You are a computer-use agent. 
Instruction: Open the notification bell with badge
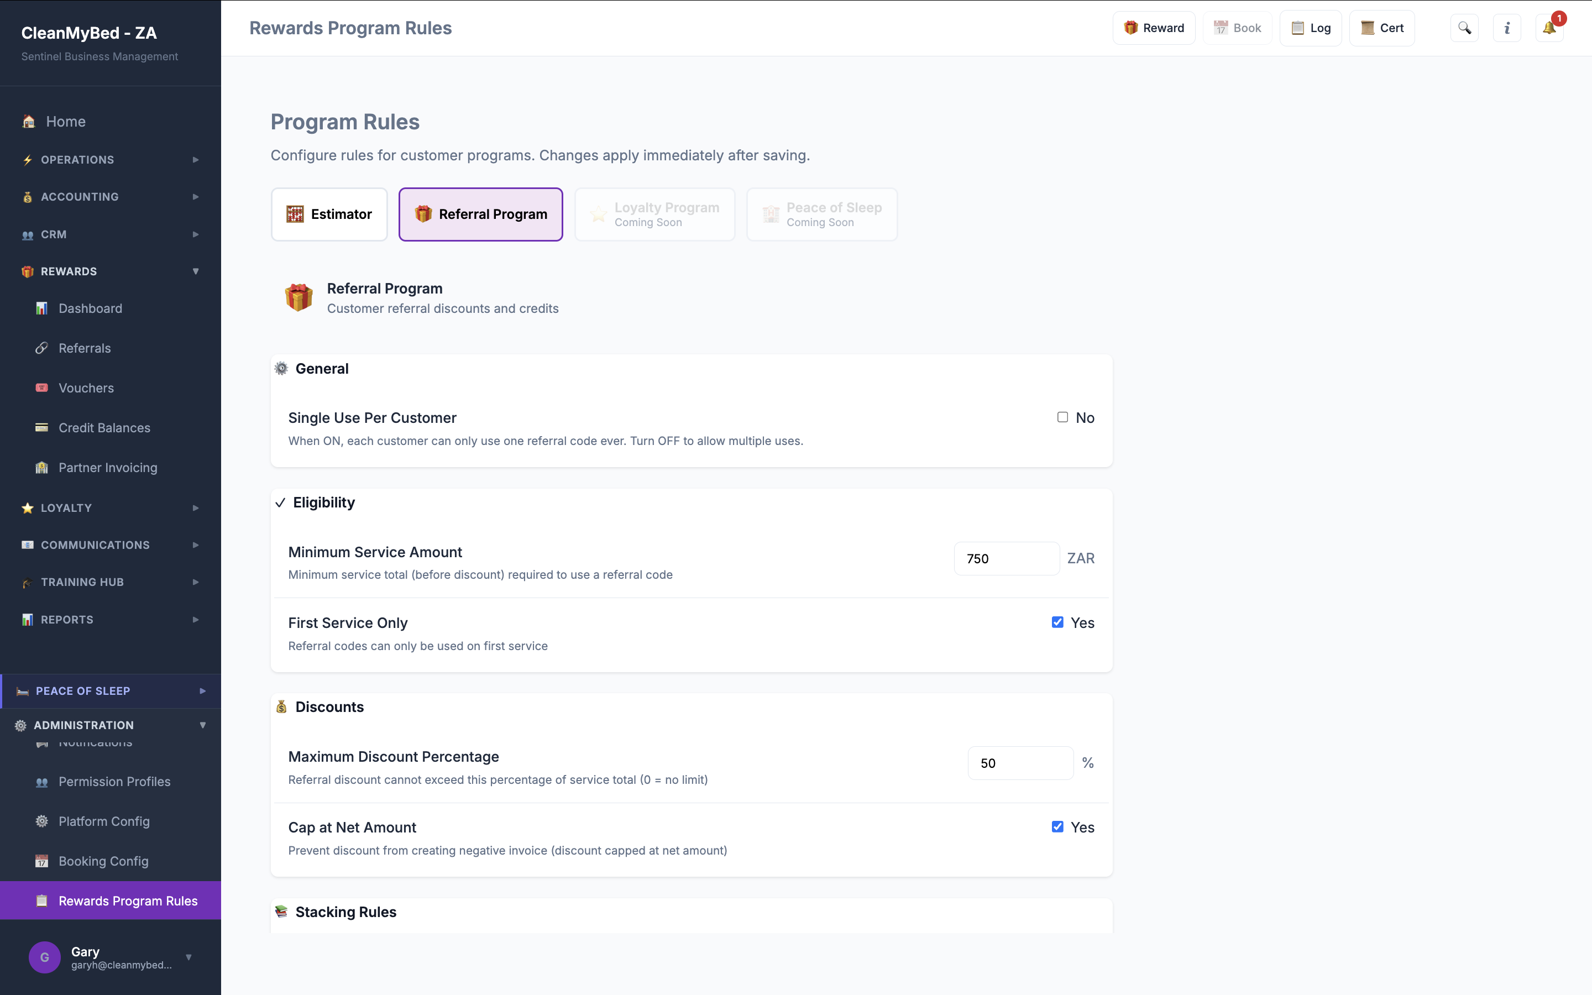point(1550,28)
